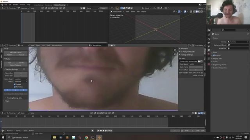Play the animation in timeline

pyautogui.click(x=106, y=131)
